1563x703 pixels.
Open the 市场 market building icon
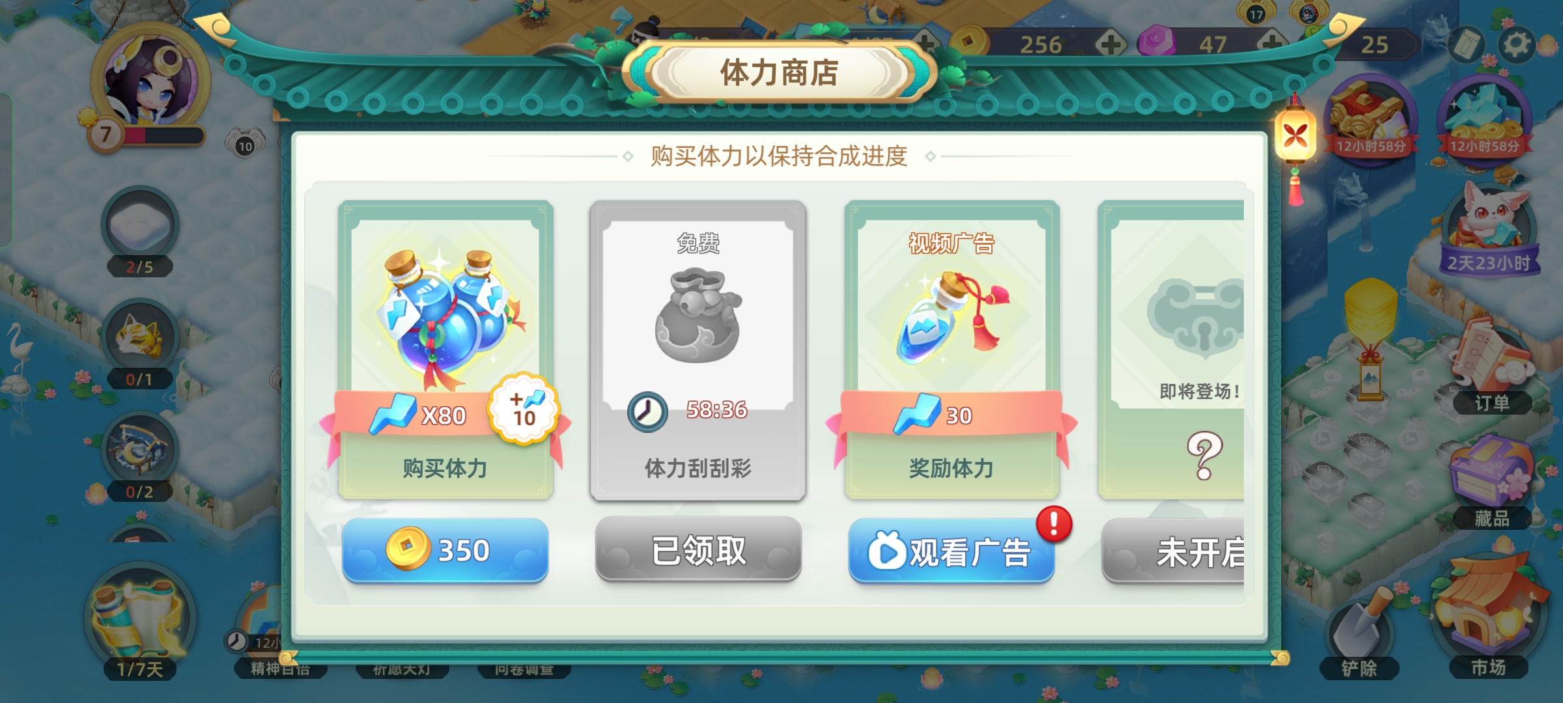click(1489, 618)
